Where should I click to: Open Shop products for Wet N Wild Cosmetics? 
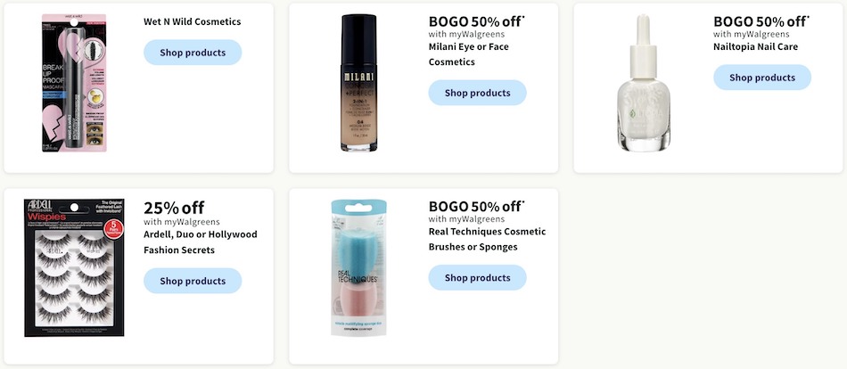coord(193,53)
